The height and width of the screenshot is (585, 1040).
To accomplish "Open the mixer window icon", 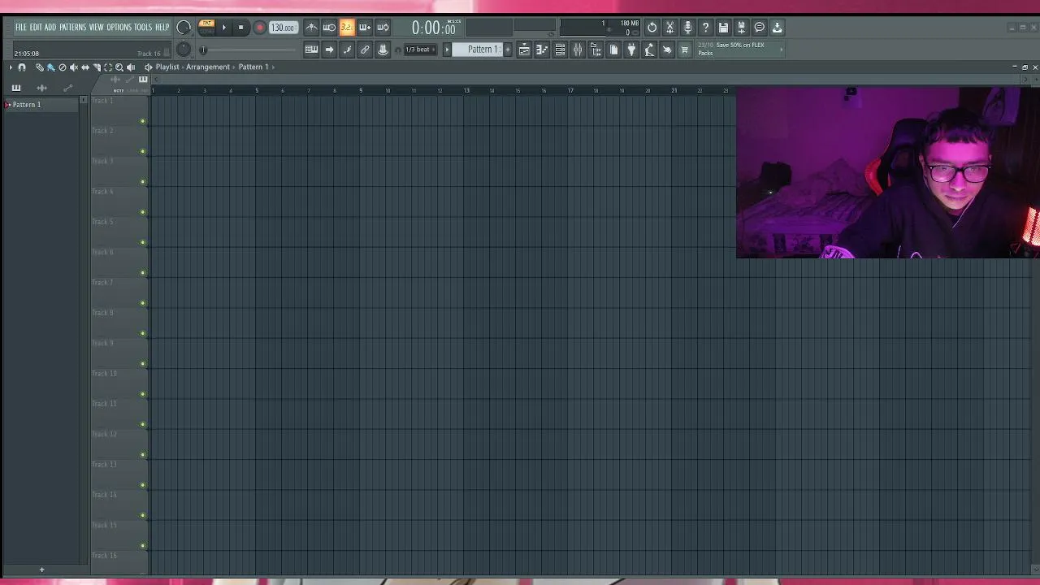I will point(578,50).
